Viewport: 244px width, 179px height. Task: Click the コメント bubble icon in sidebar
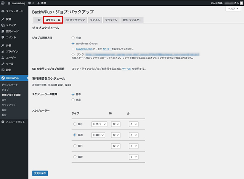3,37
